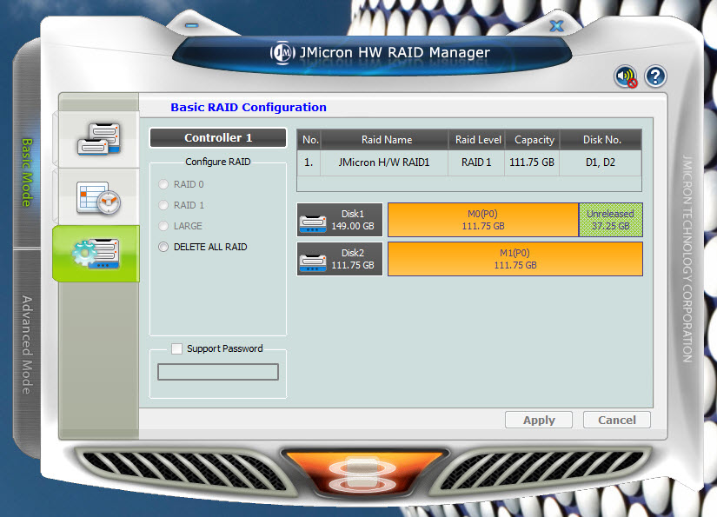Click the Disk2 111.75 GB label
The width and height of the screenshot is (717, 517).
[x=353, y=259]
